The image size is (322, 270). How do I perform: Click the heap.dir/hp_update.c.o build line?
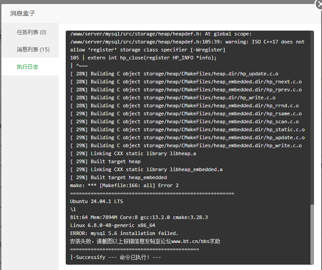(x=174, y=74)
